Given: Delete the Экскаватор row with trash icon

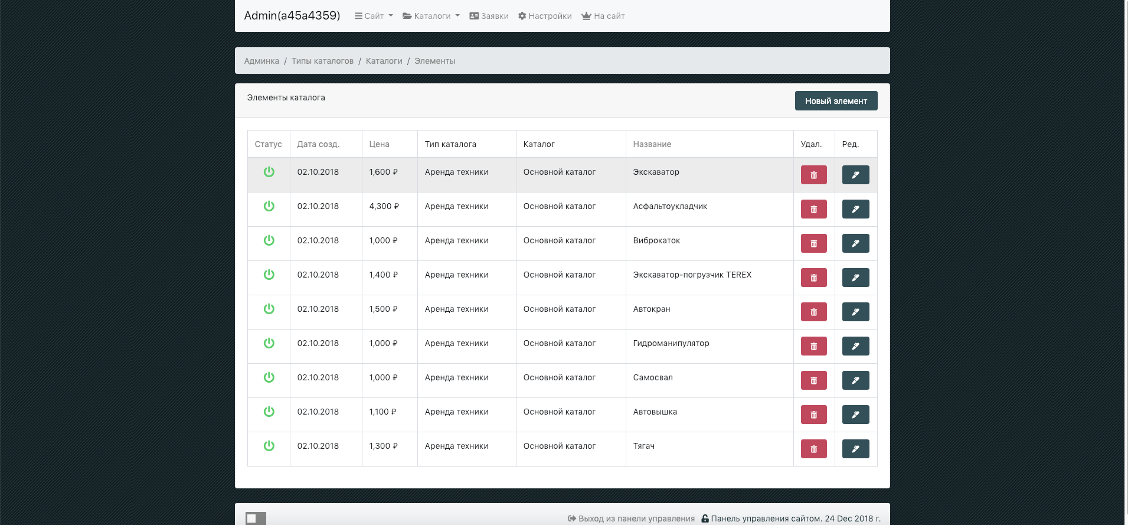Looking at the screenshot, I should coord(813,175).
